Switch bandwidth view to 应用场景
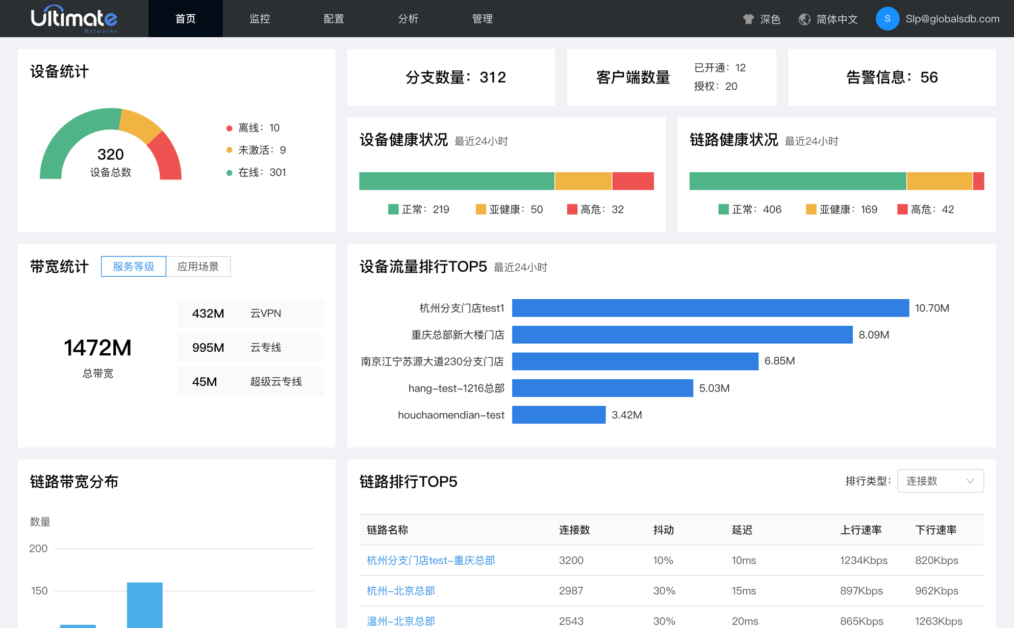This screenshot has width=1014, height=628. pos(198,267)
